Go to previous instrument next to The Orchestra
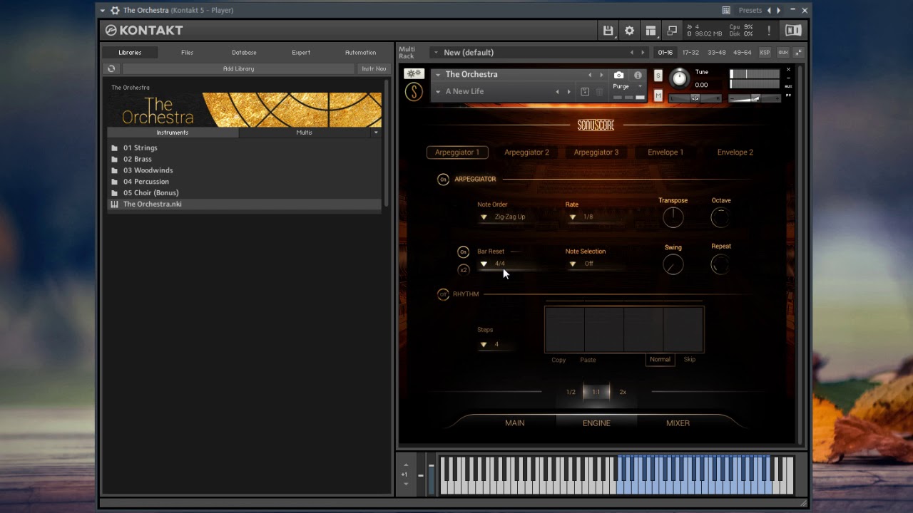913x513 pixels. click(x=590, y=75)
